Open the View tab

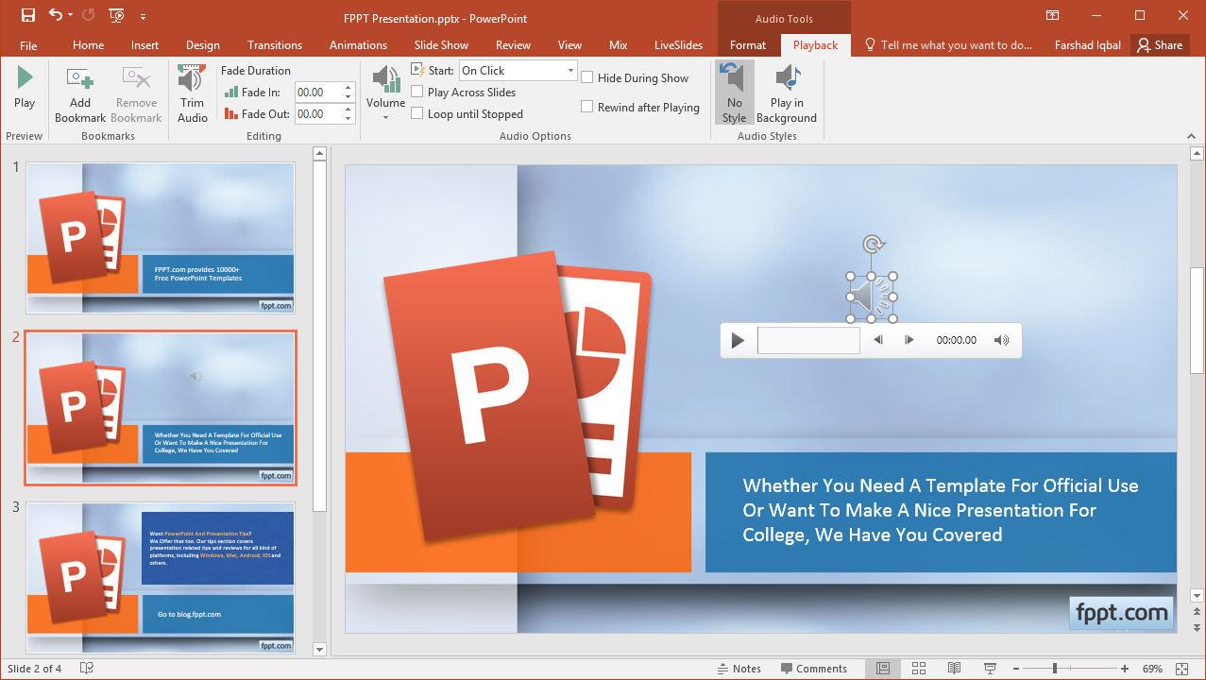tap(569, 45)
